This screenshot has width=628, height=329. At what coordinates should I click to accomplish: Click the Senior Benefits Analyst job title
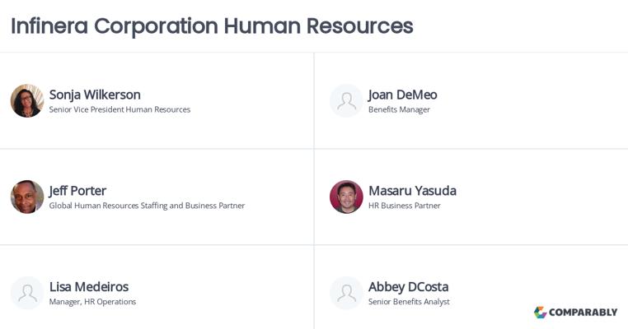[409, 302]
